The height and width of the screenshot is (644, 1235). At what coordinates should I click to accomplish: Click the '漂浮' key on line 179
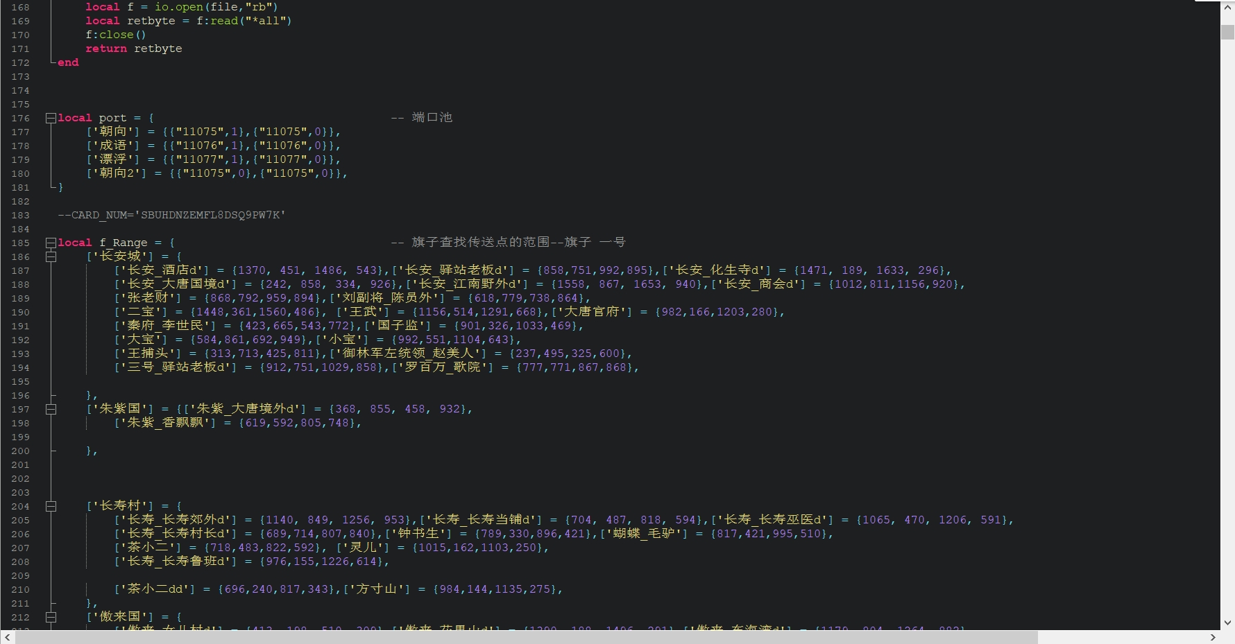(113, 159)
